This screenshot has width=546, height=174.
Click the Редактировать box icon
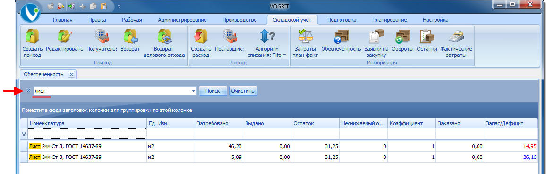(x=64, y=36)
